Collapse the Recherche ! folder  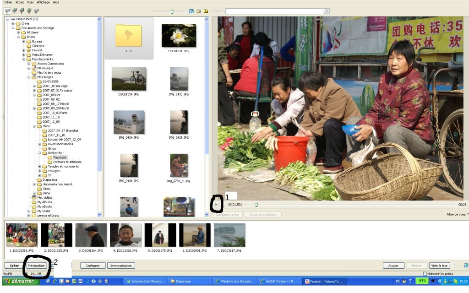[39, 153]
